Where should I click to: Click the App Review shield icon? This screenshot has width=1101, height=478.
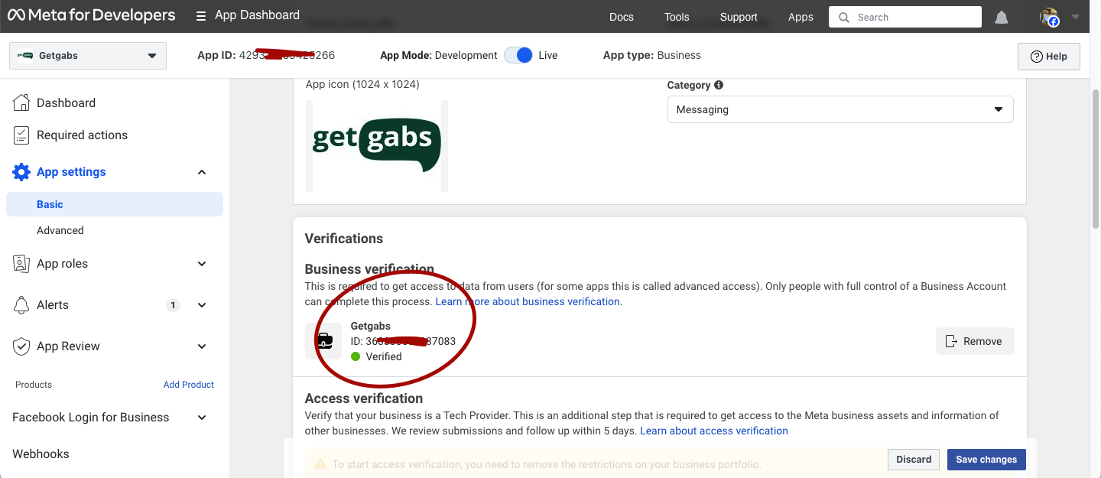pos(21,346)
